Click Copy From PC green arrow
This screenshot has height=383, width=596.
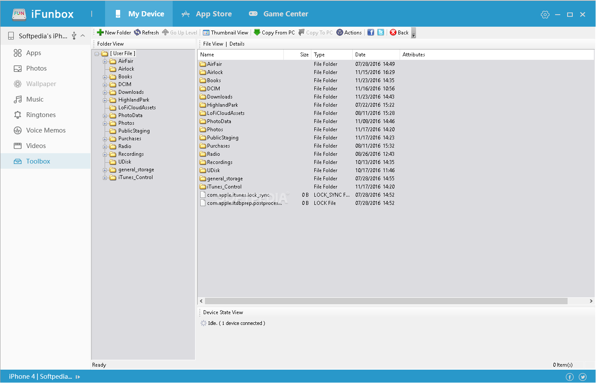[x=257, y=32]
